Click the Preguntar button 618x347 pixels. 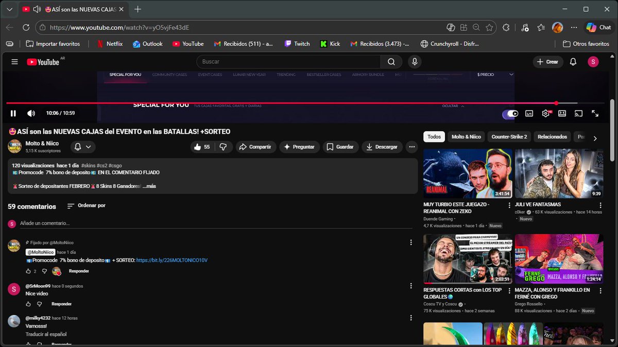[x=300, y=147]
